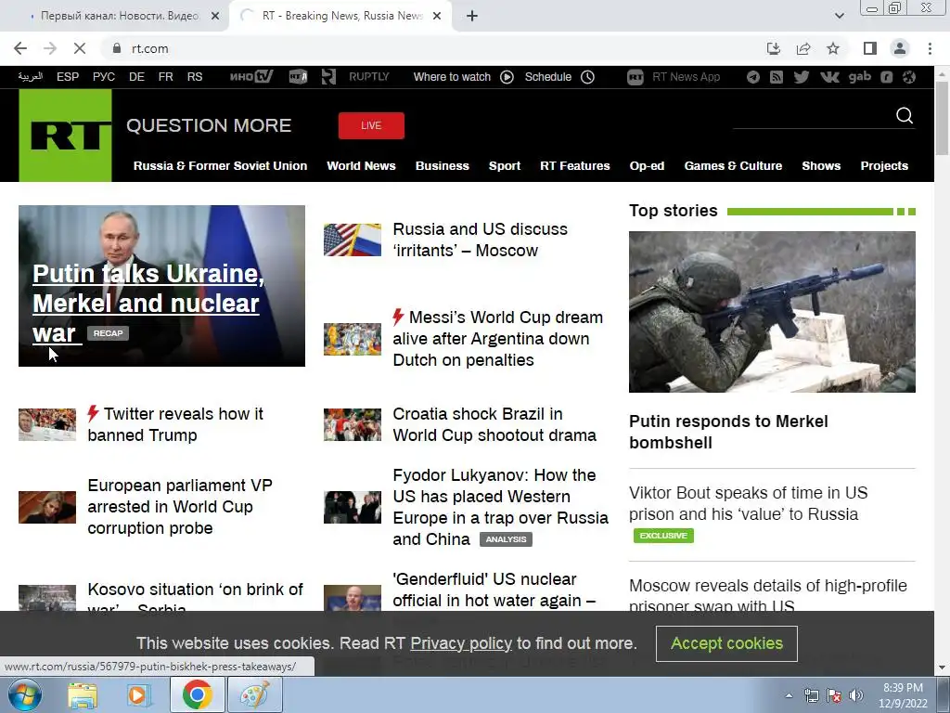Open the Op-ed section
This screenshot has width=950, height=713.
[x=647, y=165]
